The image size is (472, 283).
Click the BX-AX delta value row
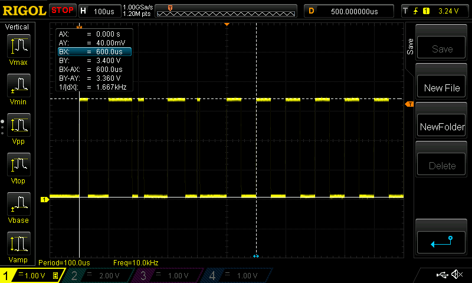point(94,70)
